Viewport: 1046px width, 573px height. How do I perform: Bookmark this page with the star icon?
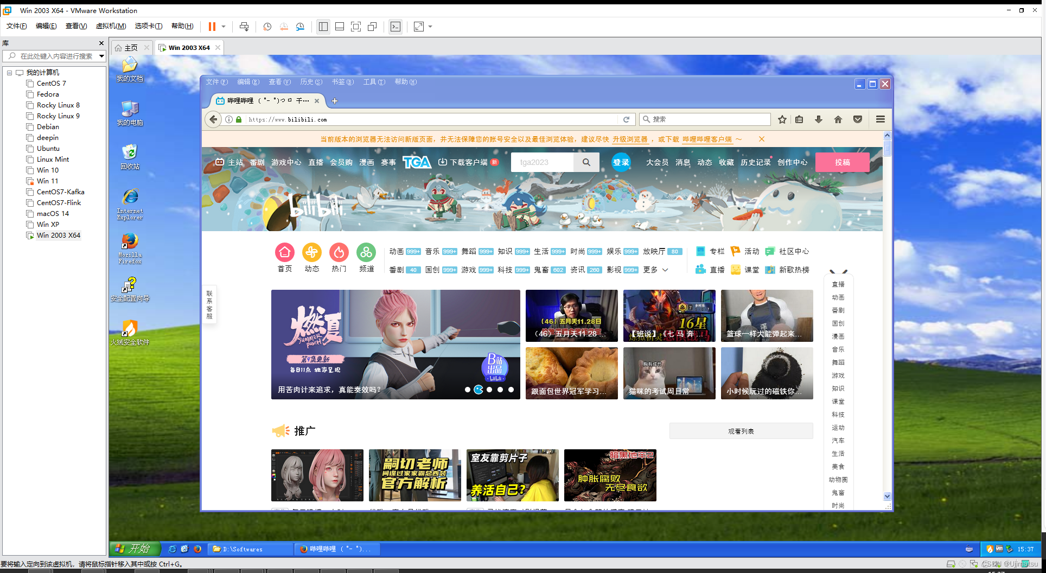[x=782, y=119]
